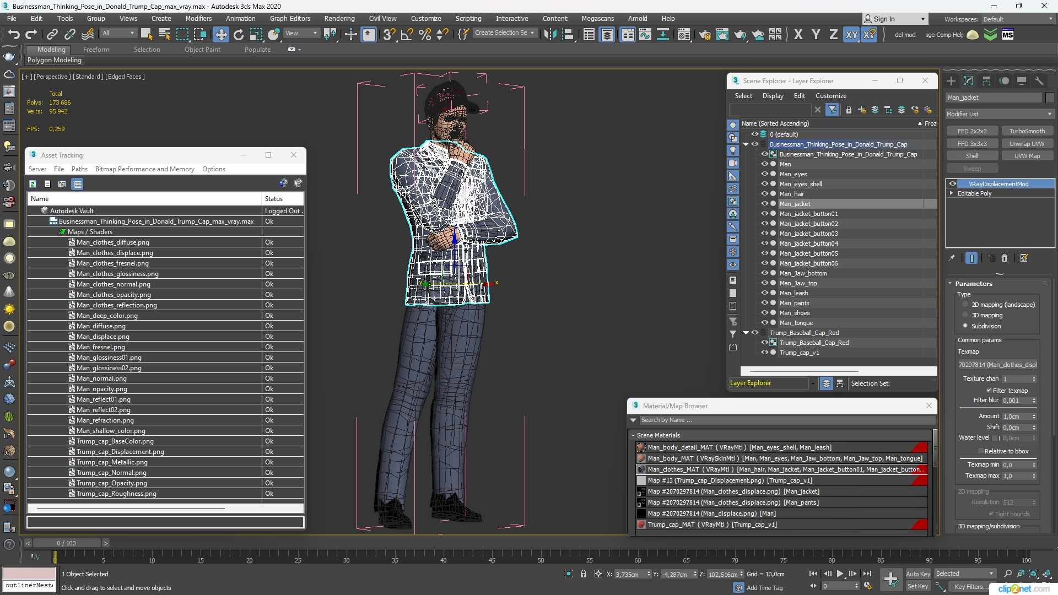Click Search by Name field in Material Browser

[786, 420]
